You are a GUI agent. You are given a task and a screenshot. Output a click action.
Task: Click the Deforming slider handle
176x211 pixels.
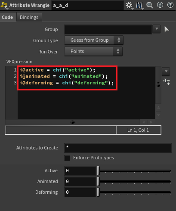point(98,192)
